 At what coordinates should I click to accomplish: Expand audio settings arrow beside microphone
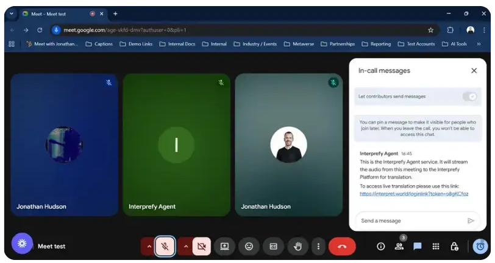point(149,247)
